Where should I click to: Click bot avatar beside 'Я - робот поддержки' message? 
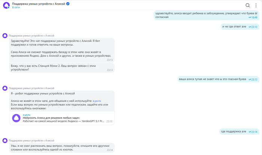5,88
